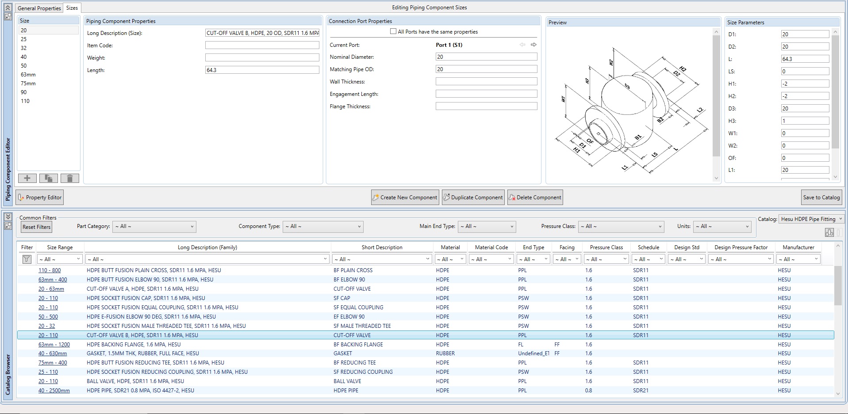
Task: Select the Sizes tab
Action: (72, 8)
